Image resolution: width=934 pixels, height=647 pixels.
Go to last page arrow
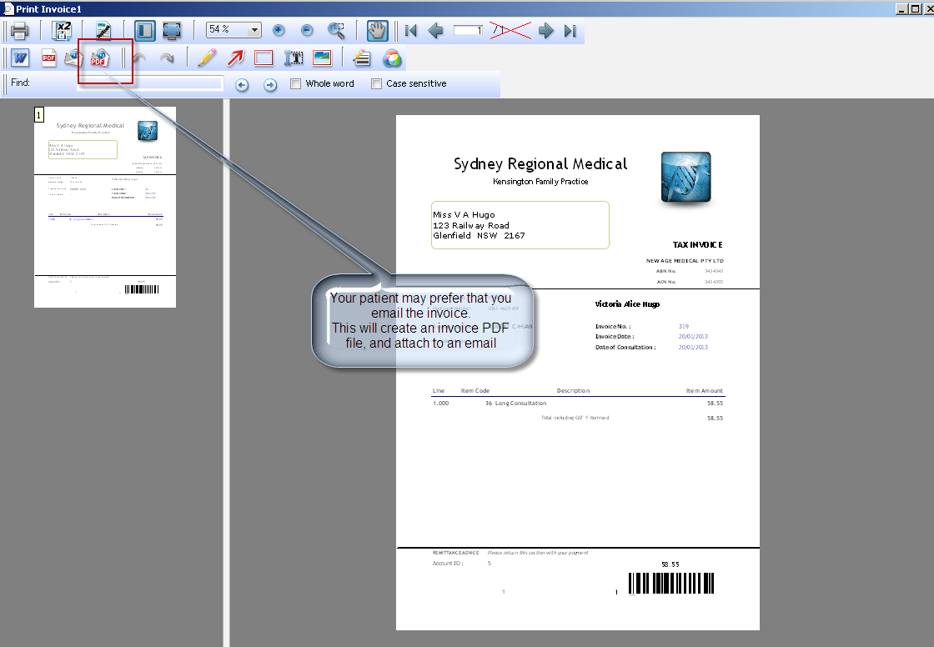tap(570, 30)
